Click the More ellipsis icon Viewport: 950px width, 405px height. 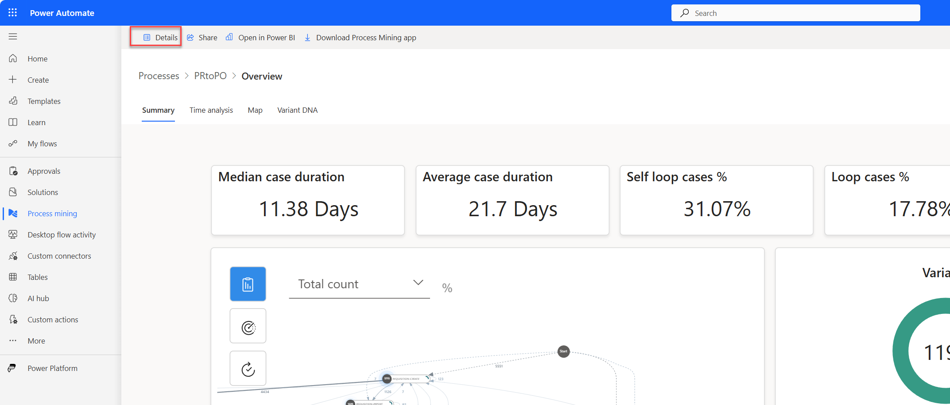pos(13,340)
